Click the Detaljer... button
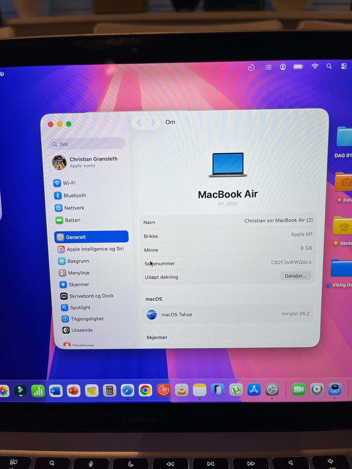352x469 pixels. pos(295,276)
